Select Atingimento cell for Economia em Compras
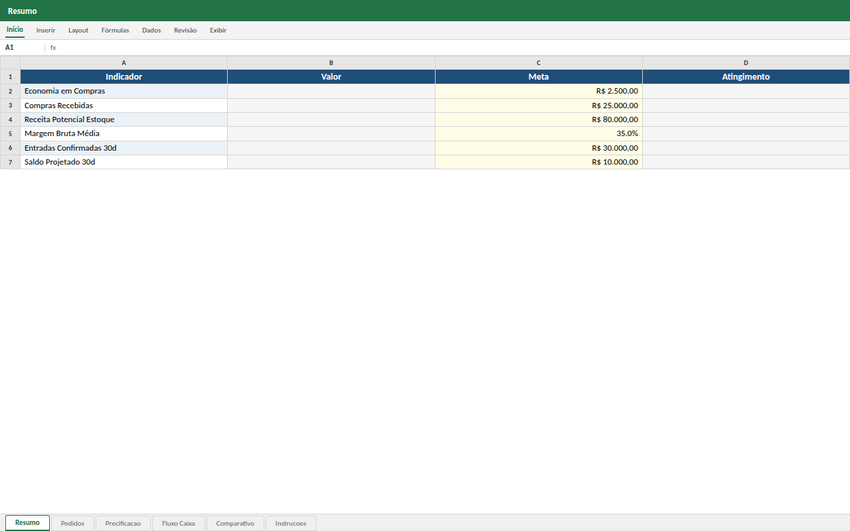 pyautogui.click(x=746, y=91)
